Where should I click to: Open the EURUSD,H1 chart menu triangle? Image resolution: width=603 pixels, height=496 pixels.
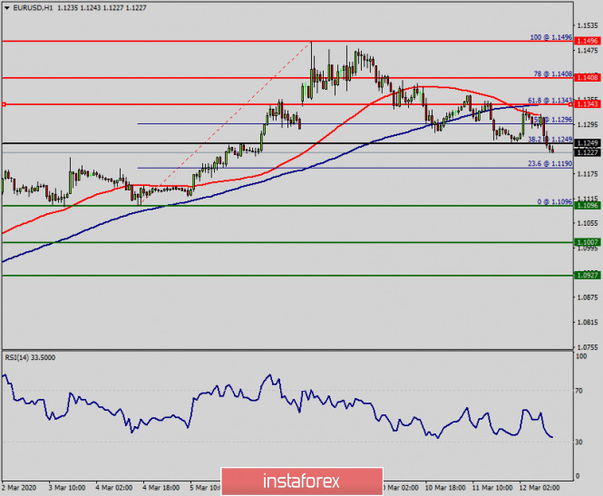(7, 7)
